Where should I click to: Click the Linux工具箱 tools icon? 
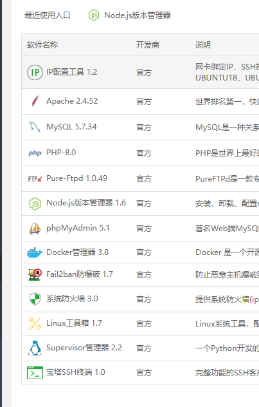coord(35,323)
